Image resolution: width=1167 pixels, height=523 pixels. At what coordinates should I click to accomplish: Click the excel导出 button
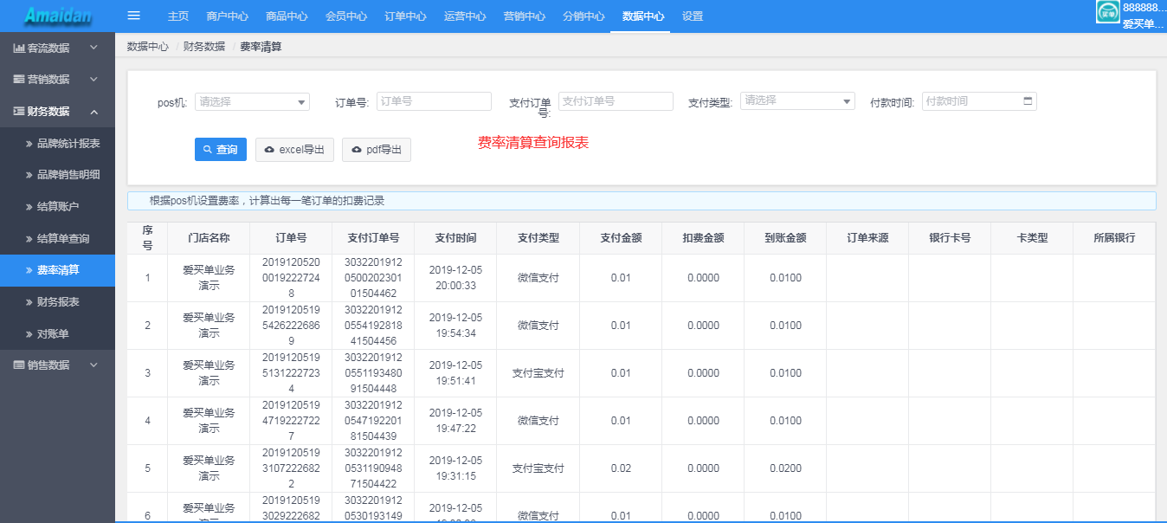294,149
